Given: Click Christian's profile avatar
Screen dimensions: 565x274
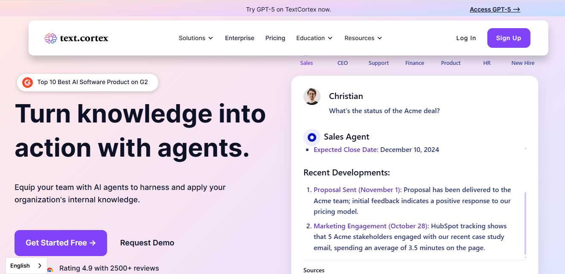Looking at the screenshot, I should pyautogui.click(x=312, y=96).
